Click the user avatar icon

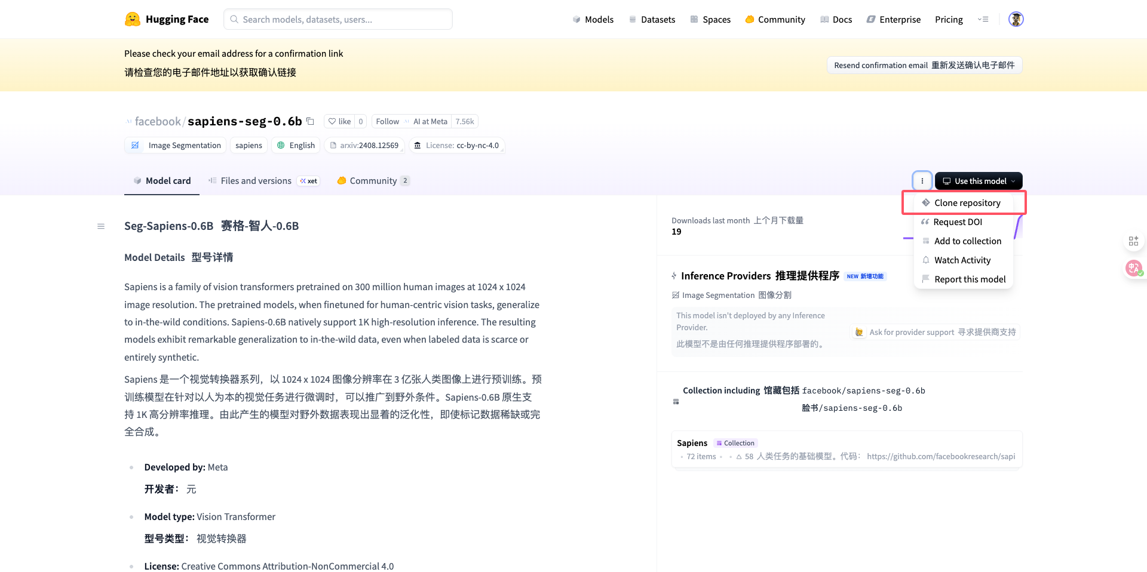[x=1016, y=19]
